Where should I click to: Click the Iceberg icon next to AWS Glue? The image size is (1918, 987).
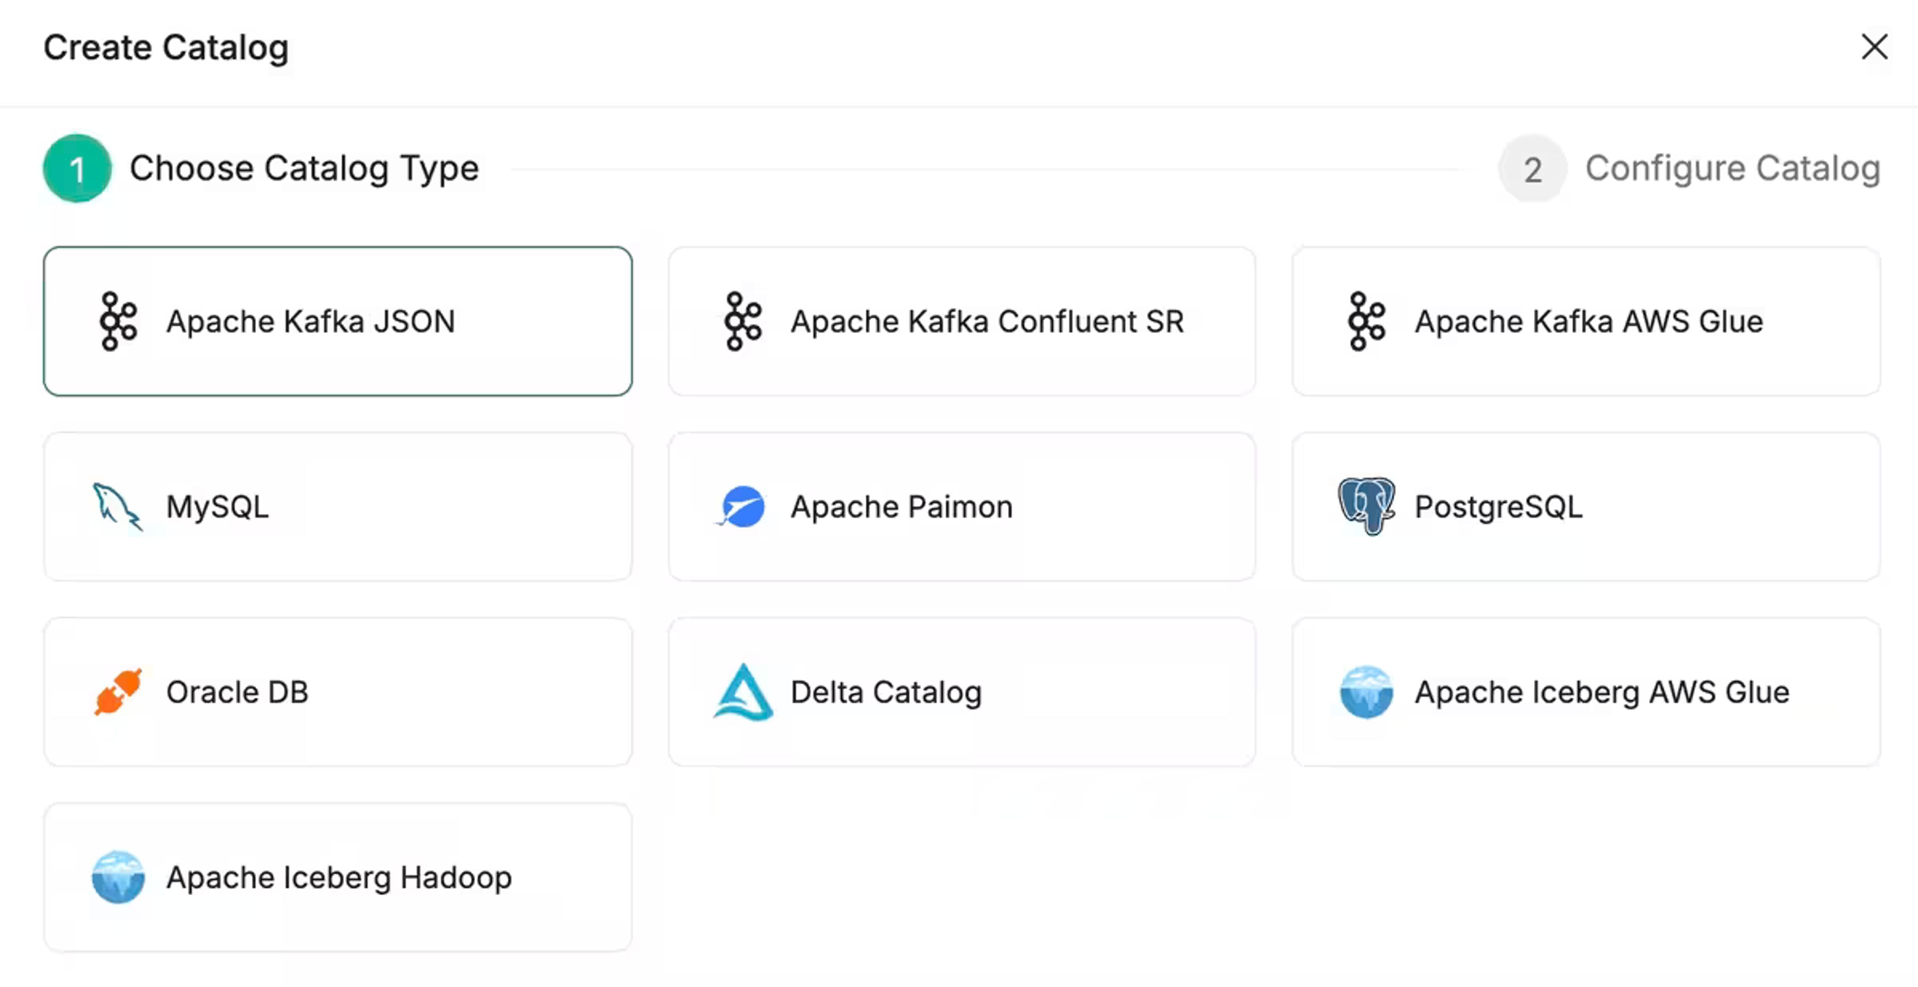(1366, 692)
